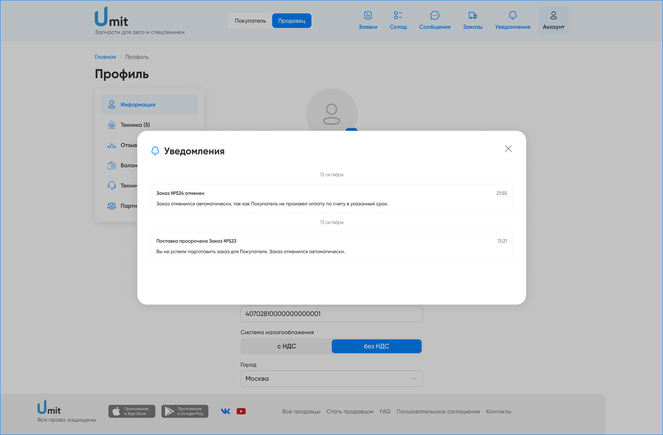This screenshot has height=435, width=663.
Task: Click the Umit logo in header
Action: [x=111, y=17]
